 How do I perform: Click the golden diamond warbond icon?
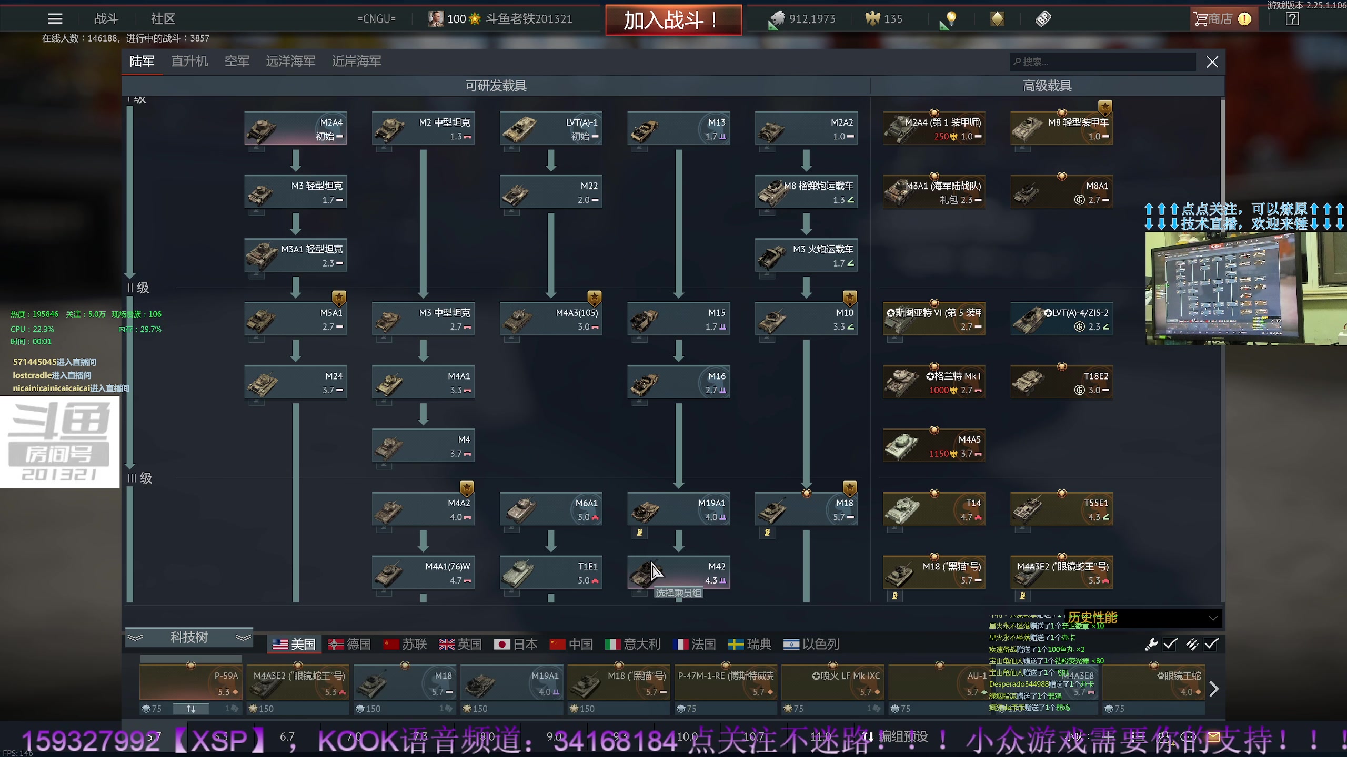pos(997,19)
